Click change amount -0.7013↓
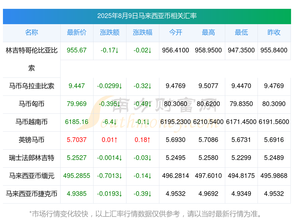Viewport: 294px width, 223px height. [x=110, y=176]
